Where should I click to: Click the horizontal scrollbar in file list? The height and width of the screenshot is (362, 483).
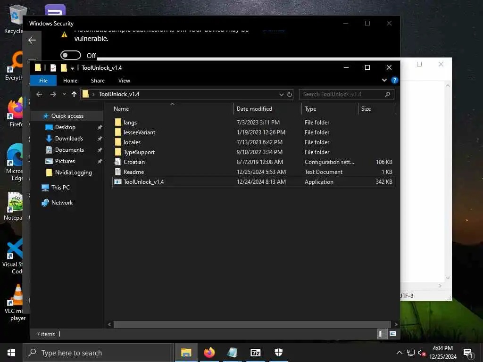click(252, 324)
